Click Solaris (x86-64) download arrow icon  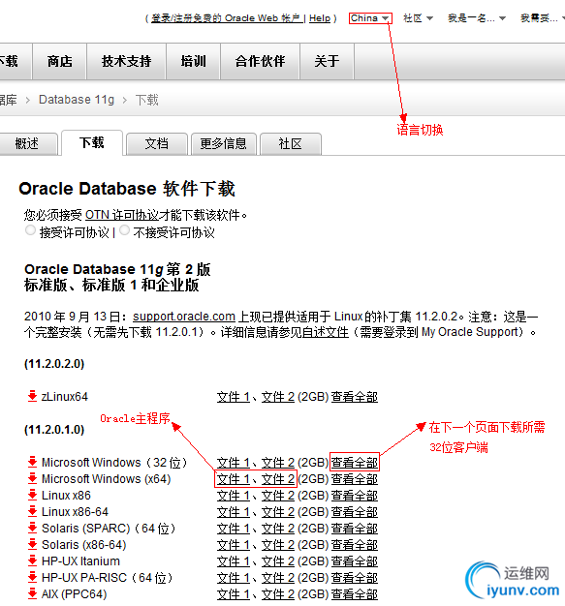point(33,544)
